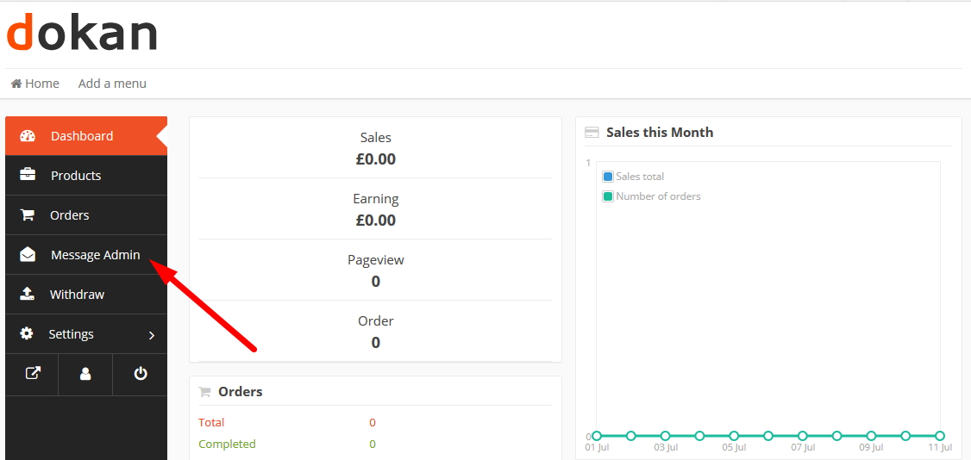
Task: Click the Orders panel heading text
Action: click(241, 392)
